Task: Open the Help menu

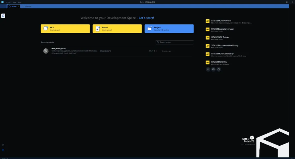Action: tap(19, 2)
